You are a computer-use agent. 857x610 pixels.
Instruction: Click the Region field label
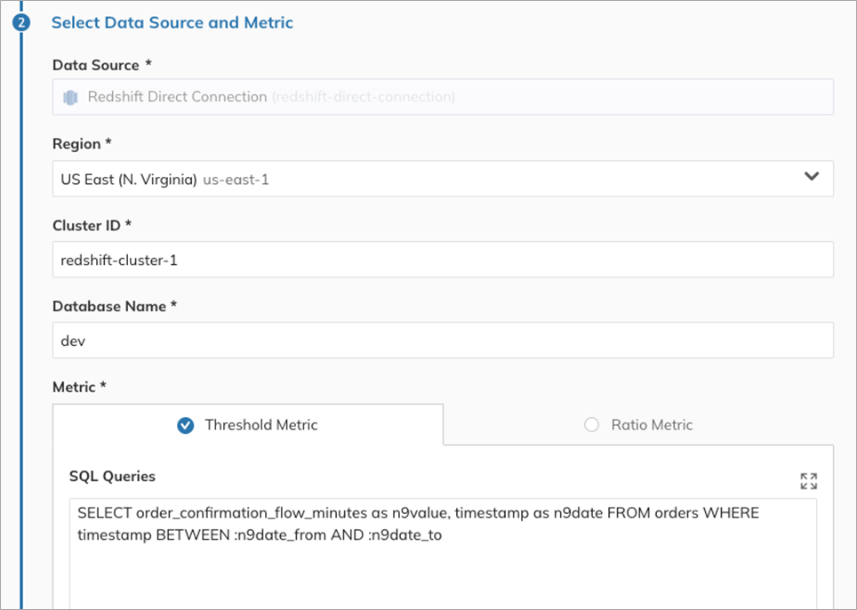[x=82, y=144]
